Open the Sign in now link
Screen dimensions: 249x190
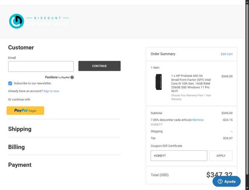(x=51, y=91)
